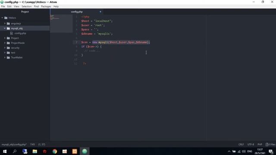The width and height of the screenshot is (276, 155).
Task: Click the minimap code preview
Action: coord(61,23)
